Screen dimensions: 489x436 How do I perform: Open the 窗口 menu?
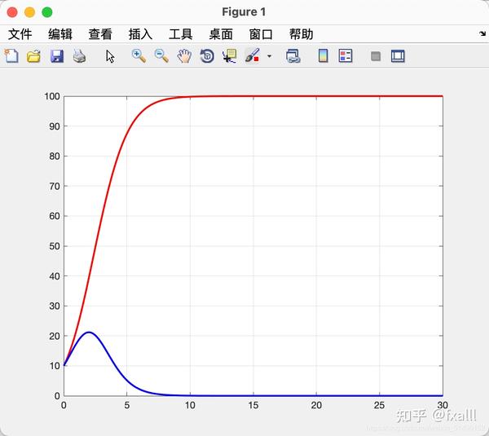coord(261,34)
